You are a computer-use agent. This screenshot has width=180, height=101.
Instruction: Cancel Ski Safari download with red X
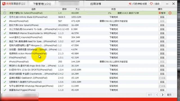point(170,13)
